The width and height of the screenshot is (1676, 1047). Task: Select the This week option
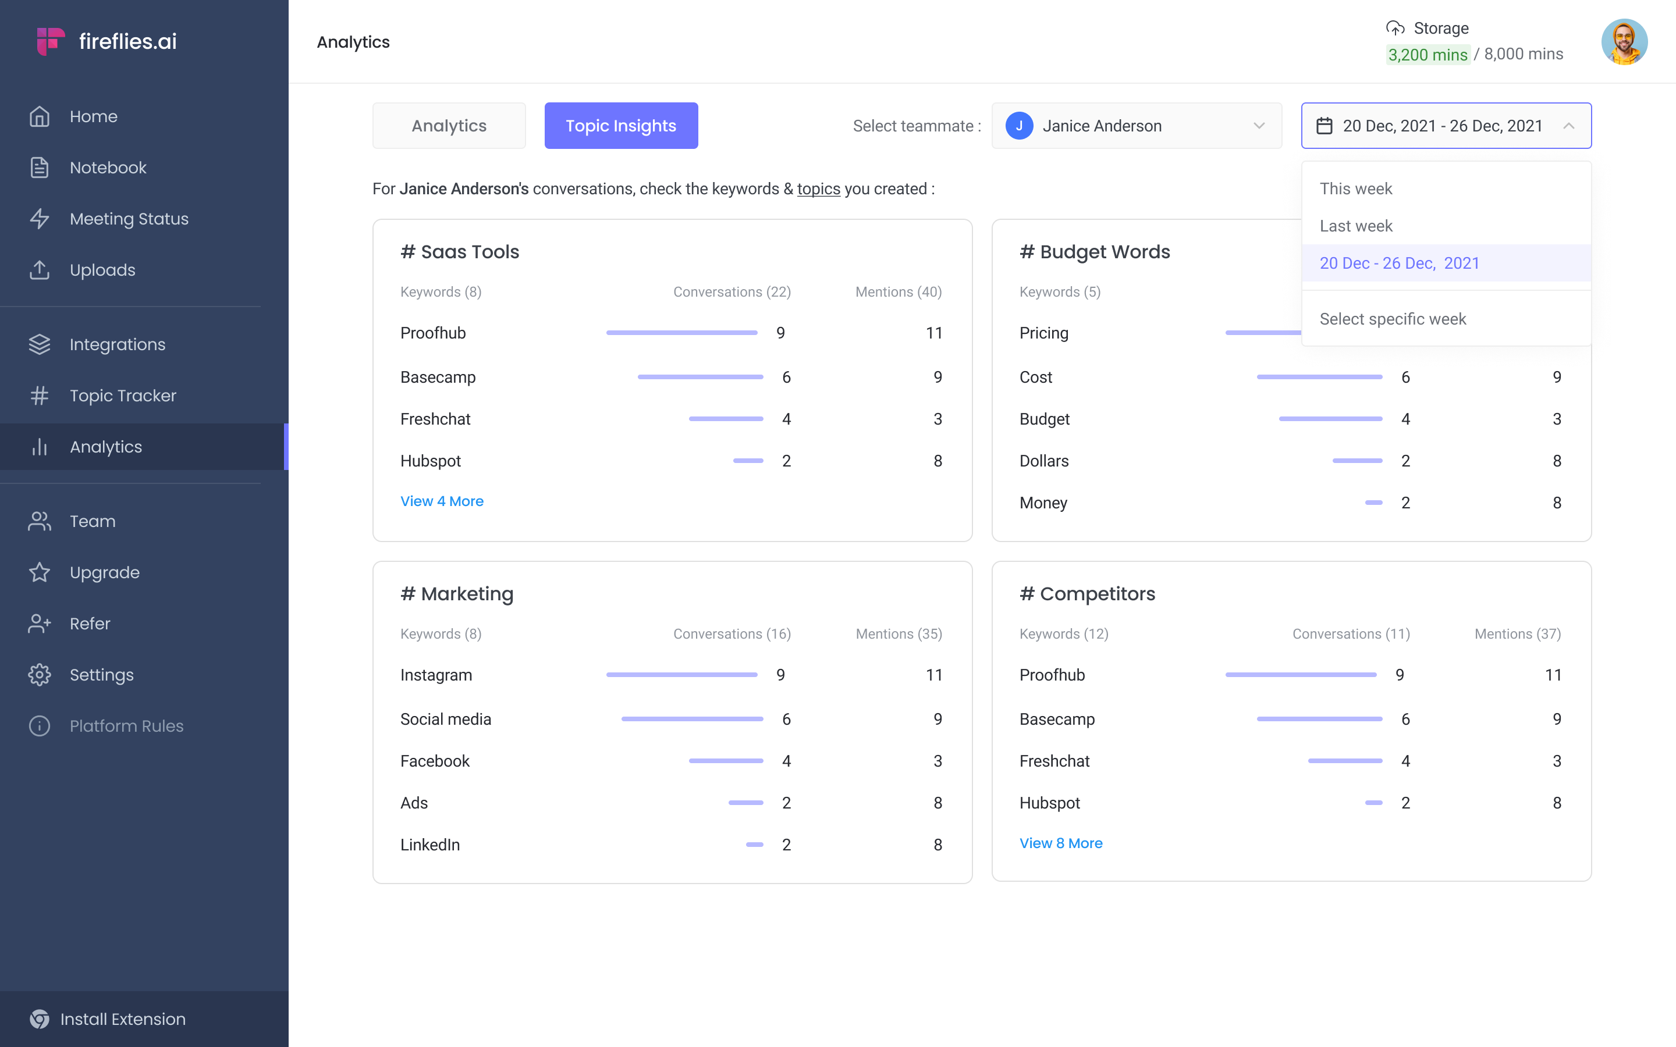coord(1355,189)
